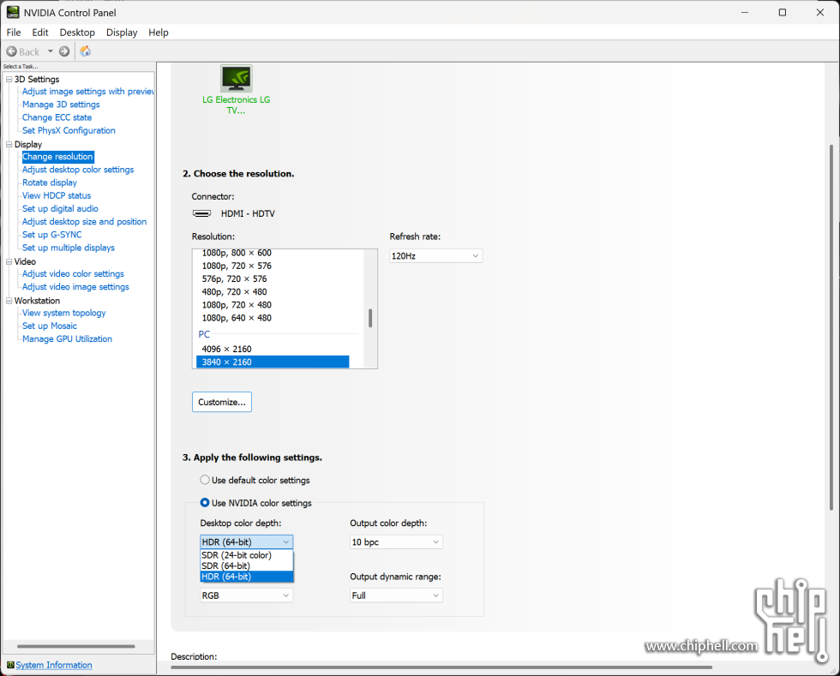840x676 pixels.
Task: Open System Information link
Action: 53,665
